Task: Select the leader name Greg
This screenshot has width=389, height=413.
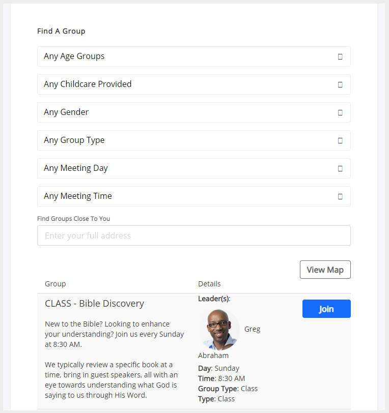Action: [x=252, y=329]
